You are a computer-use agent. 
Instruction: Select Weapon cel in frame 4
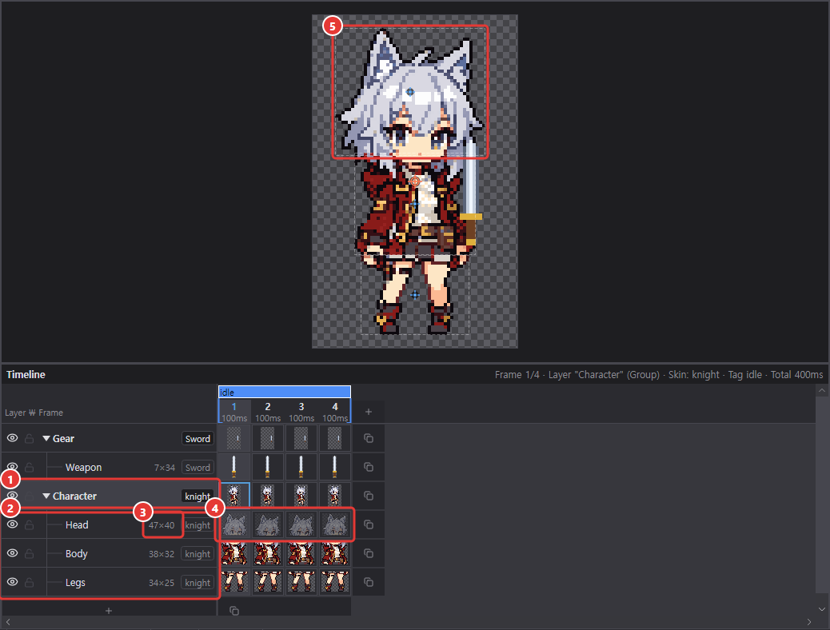(x=335, y=467)
